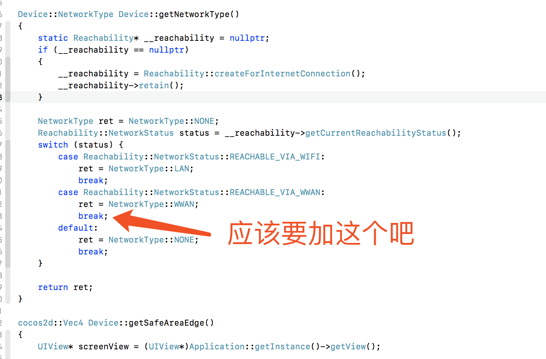
Task: Click the static keyword on the __reachability declaration
Action: (53, 38)
